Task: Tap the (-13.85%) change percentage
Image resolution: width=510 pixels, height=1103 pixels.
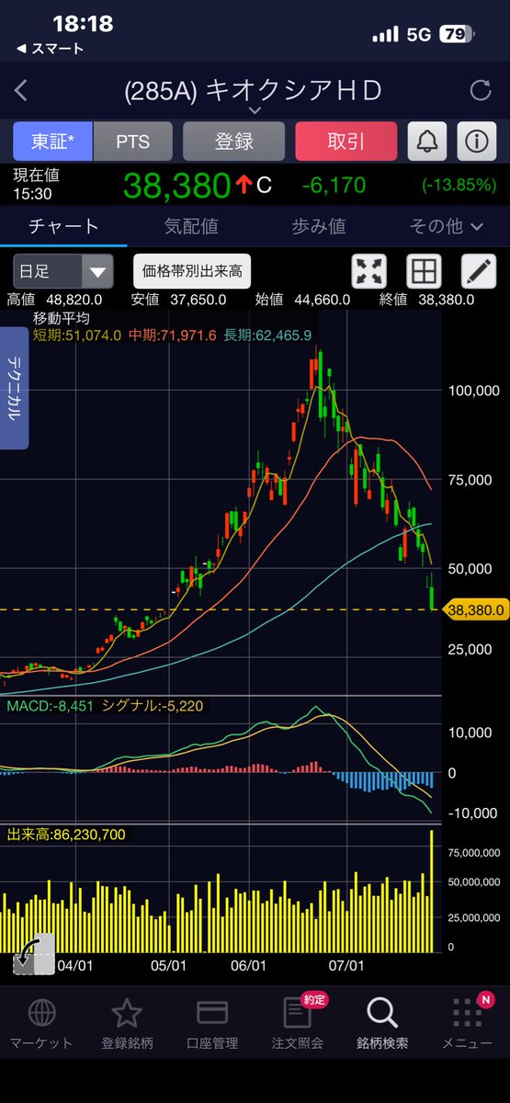Action: (x=459, y=186)
